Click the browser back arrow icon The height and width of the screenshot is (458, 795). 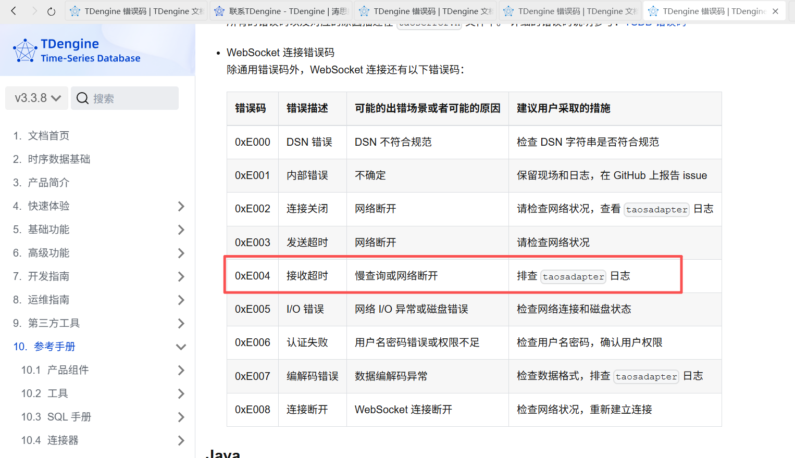coord(14,11)
